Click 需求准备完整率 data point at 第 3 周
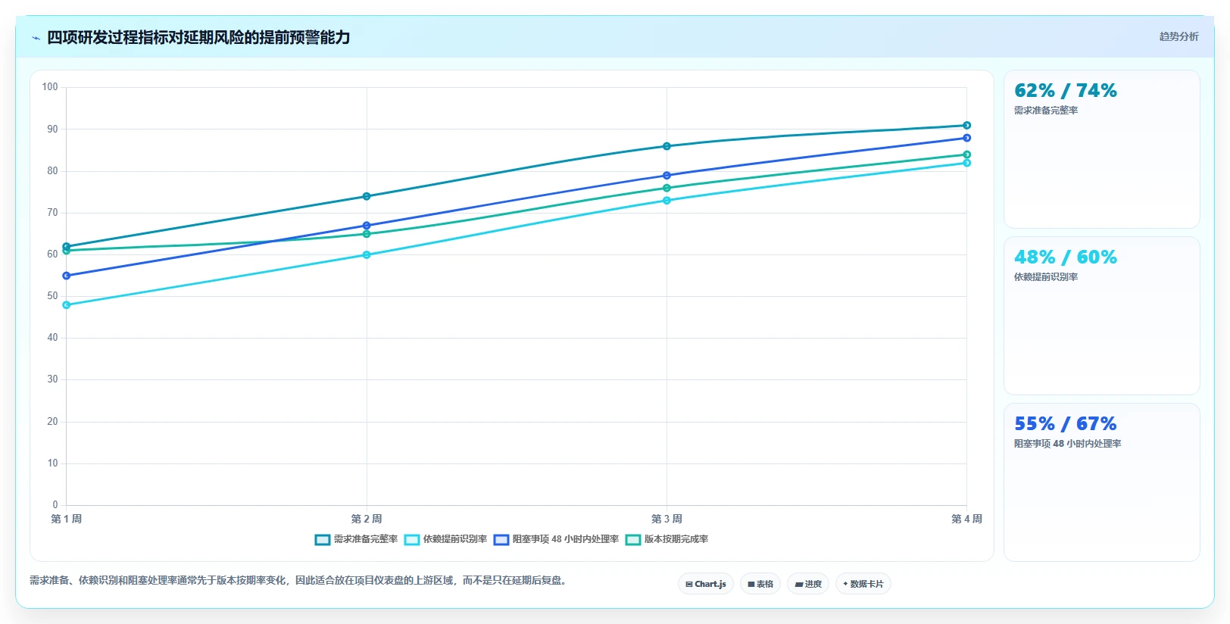The width and height of the screenshot is (1230, 624). [667, 146]
